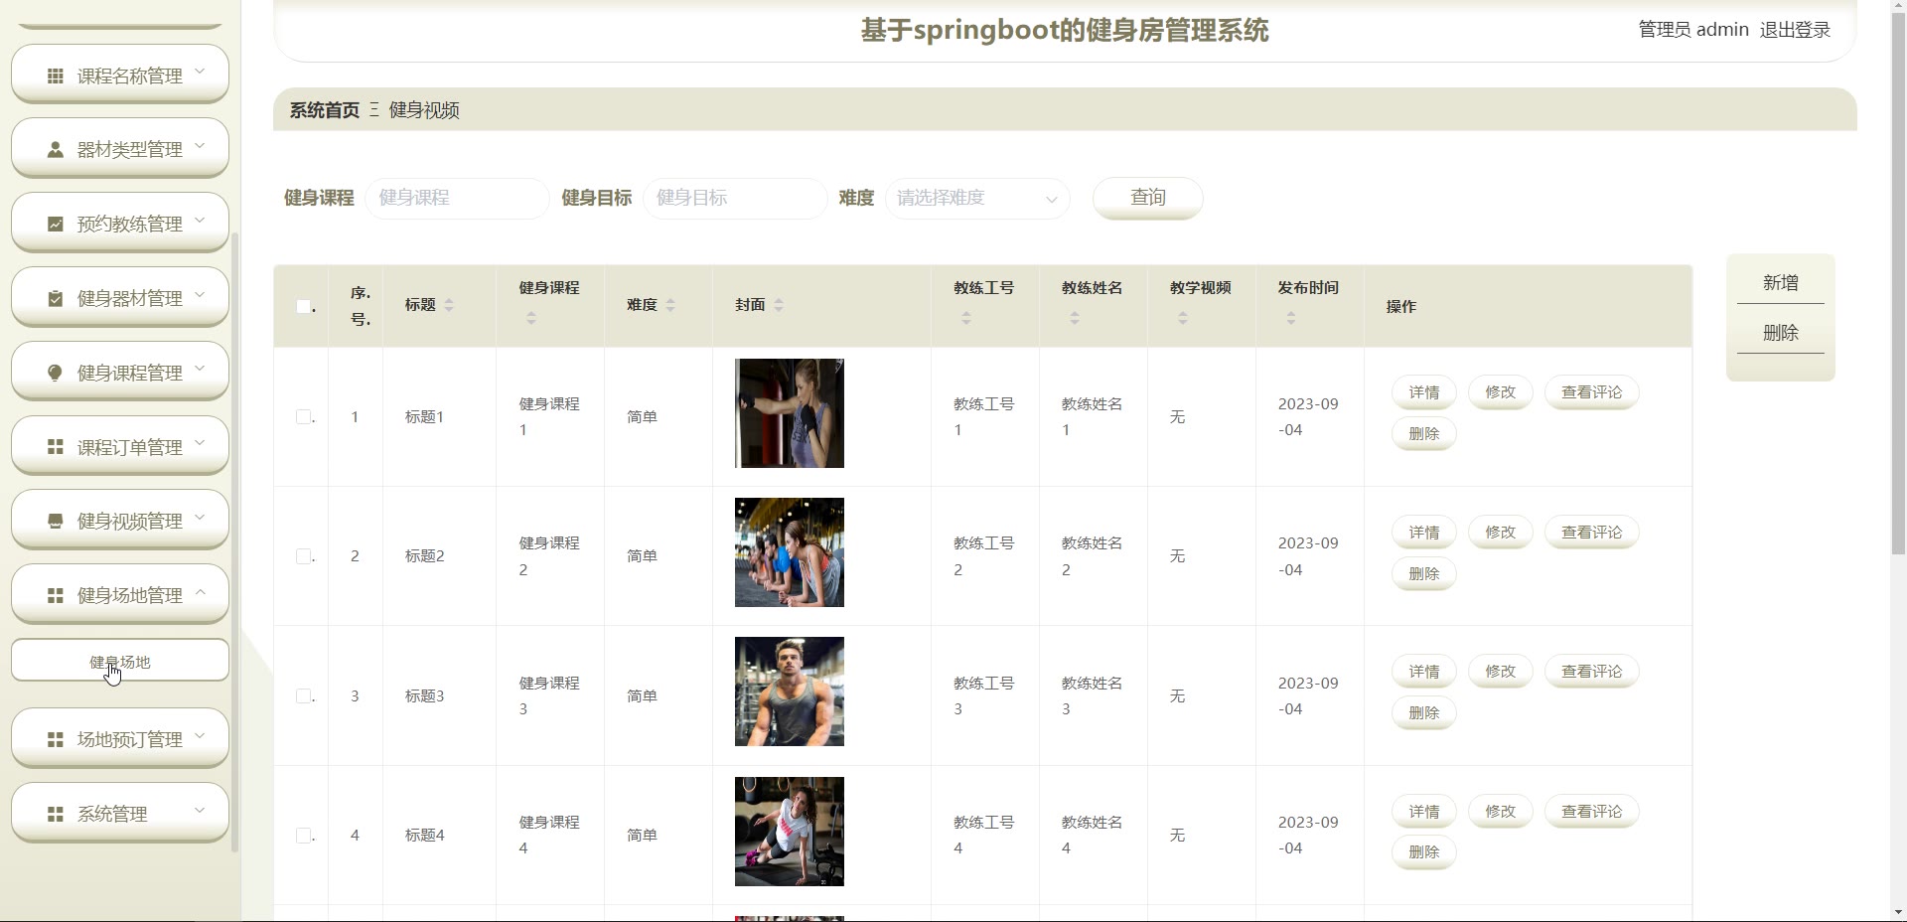Open 详情 for row 标题3
1907x922 pixels.
1424,672
